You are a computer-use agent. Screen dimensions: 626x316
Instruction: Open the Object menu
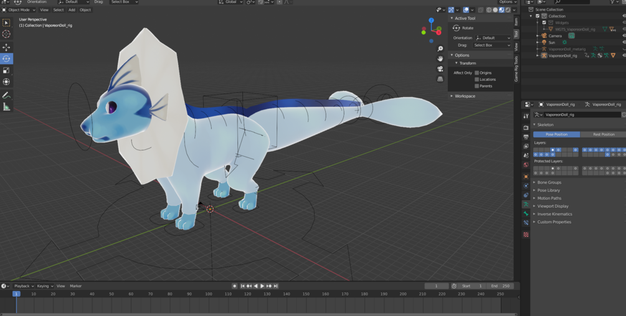[85, 10]
